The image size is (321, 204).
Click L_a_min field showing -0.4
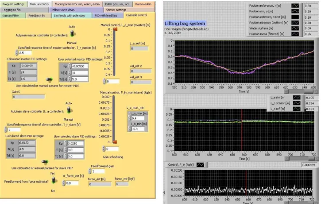(x=138, y=129)
